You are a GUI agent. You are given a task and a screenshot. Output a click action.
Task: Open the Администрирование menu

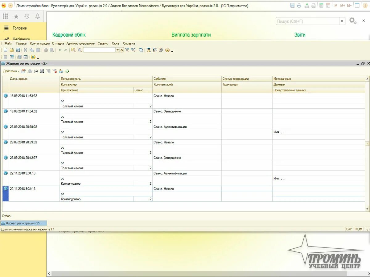coord(80,43)
